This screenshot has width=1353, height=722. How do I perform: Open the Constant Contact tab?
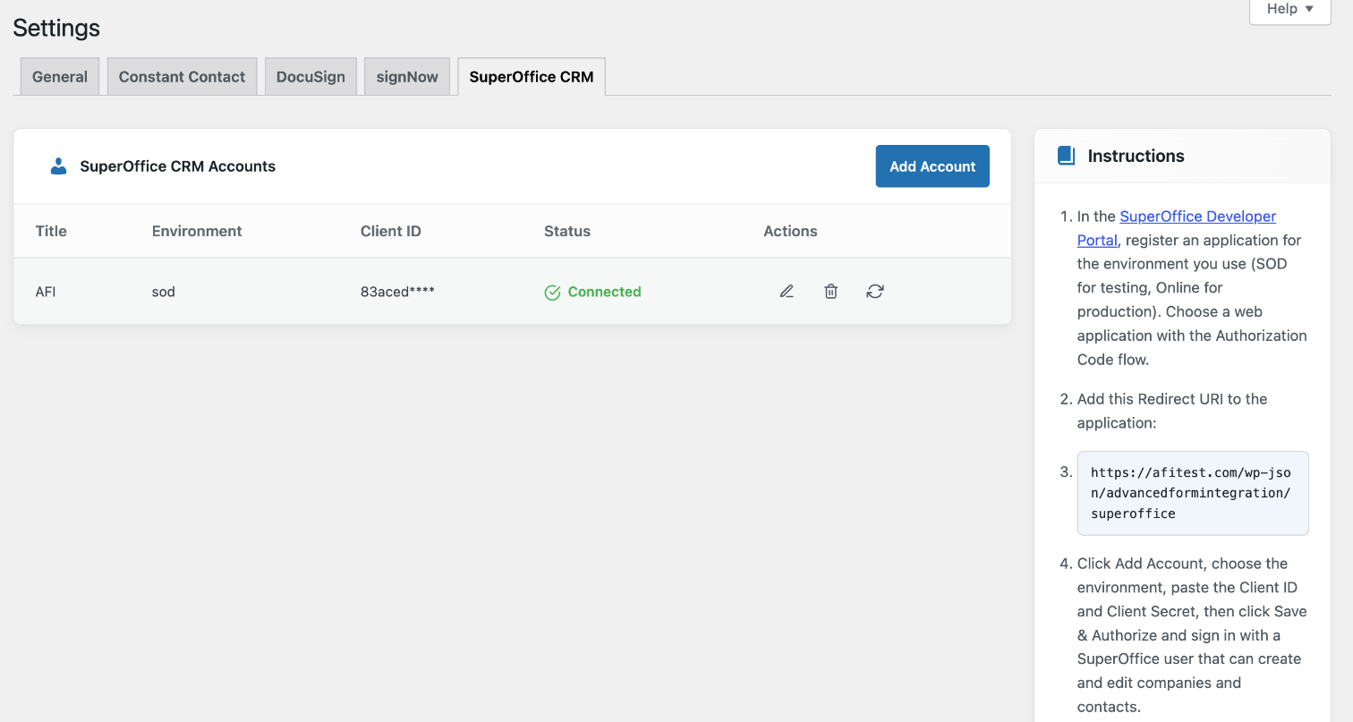point(182,77)
